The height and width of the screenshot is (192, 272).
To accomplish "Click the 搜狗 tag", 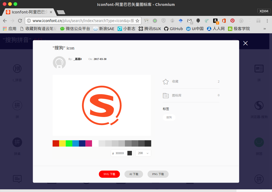I will click(x=169, y=118).
